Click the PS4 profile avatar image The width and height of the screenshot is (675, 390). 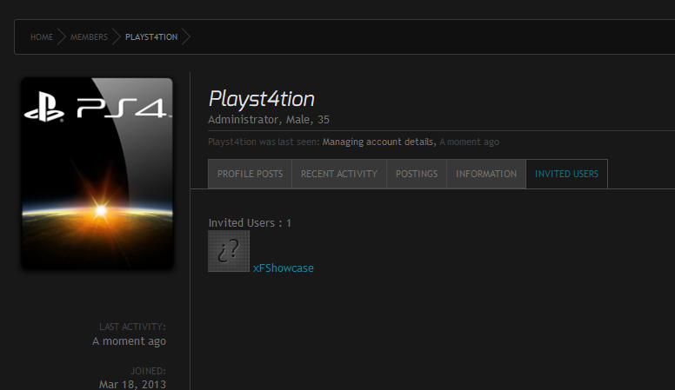point(97,174)
